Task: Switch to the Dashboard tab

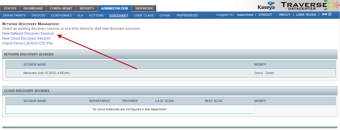Action: pyautogui.click(x=33, y=8)
